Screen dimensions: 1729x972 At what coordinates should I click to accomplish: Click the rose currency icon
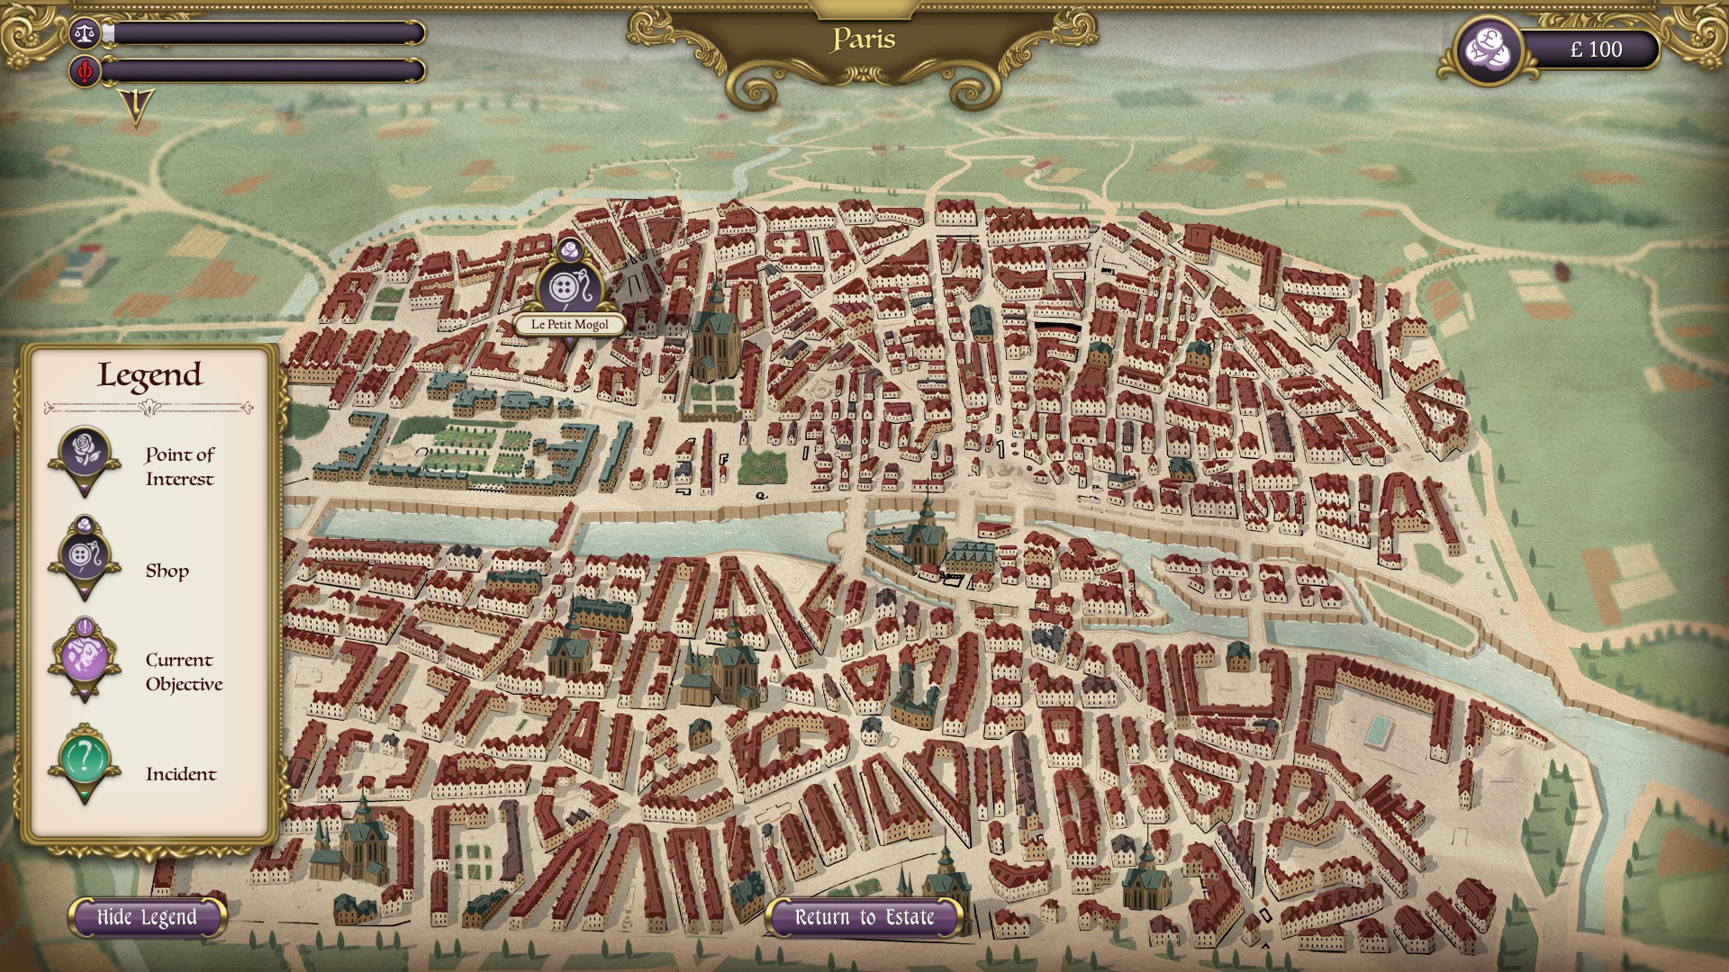tap(1489, 49)
